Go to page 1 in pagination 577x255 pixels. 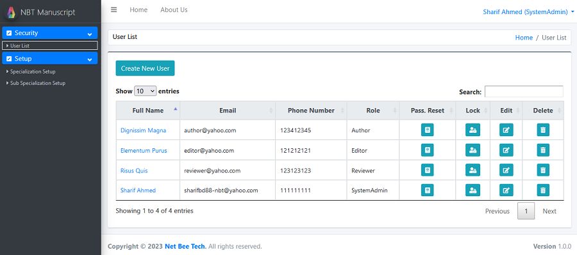coord(526,211)
